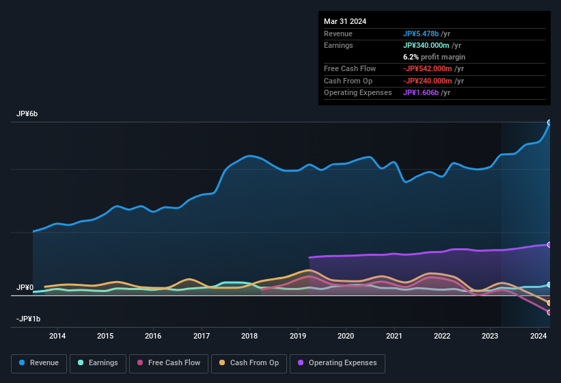Toggle the Earnings legend button
This screenshot has width=561, height=383.
(x=97, y=363)
